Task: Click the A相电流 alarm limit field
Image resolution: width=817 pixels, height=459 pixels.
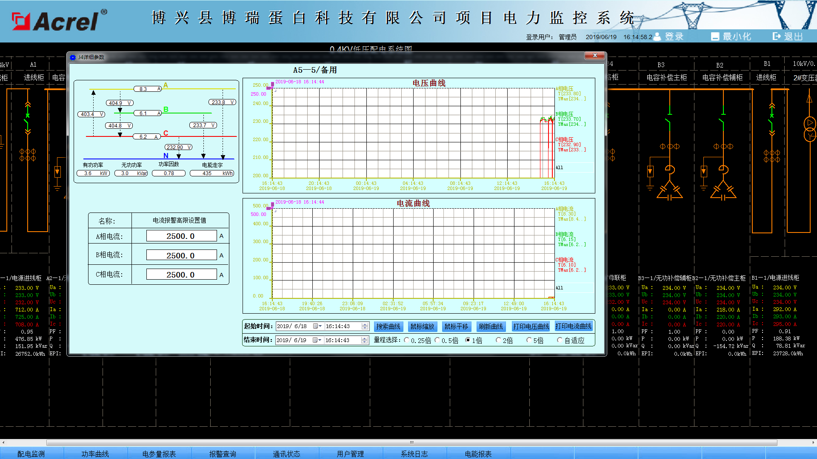Action: tap(181, 236)
